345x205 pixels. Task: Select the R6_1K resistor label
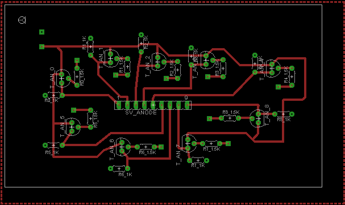[125, 174]
